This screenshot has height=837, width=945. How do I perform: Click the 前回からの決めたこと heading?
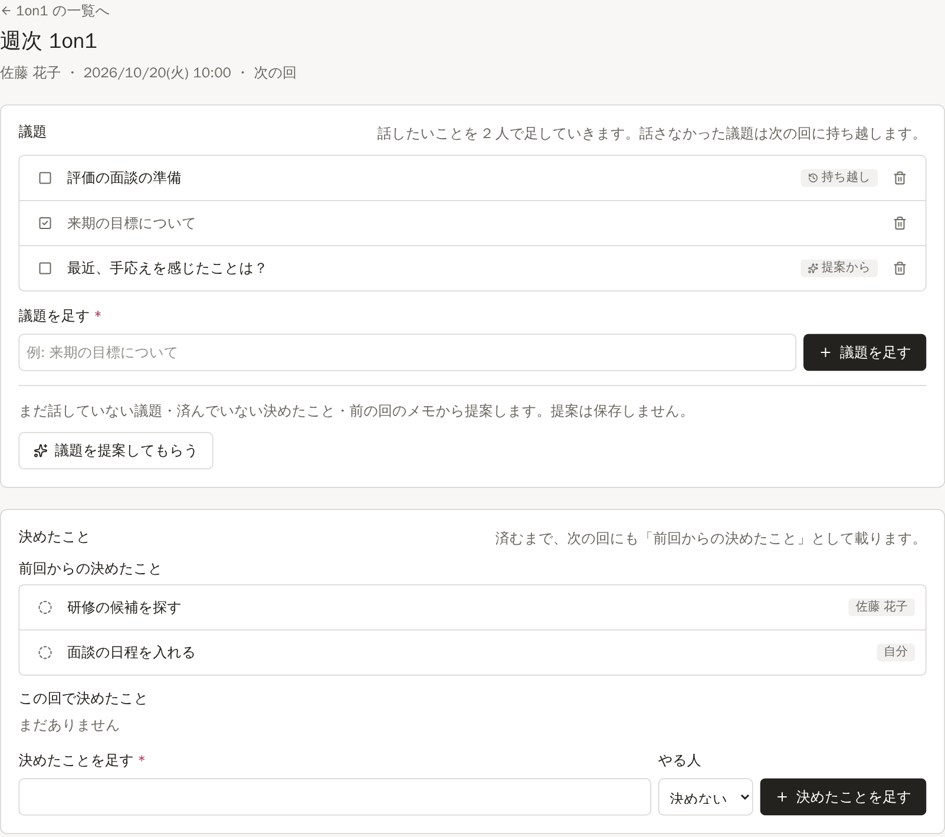coord(90,568)
